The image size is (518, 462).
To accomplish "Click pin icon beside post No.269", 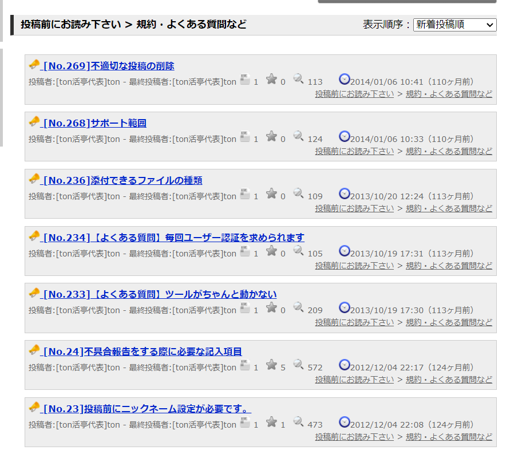I will tap(34, 64).
